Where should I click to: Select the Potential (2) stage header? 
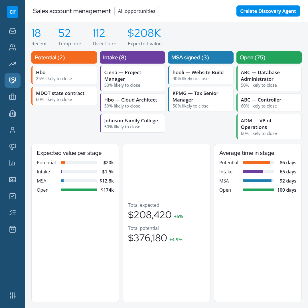64,57
